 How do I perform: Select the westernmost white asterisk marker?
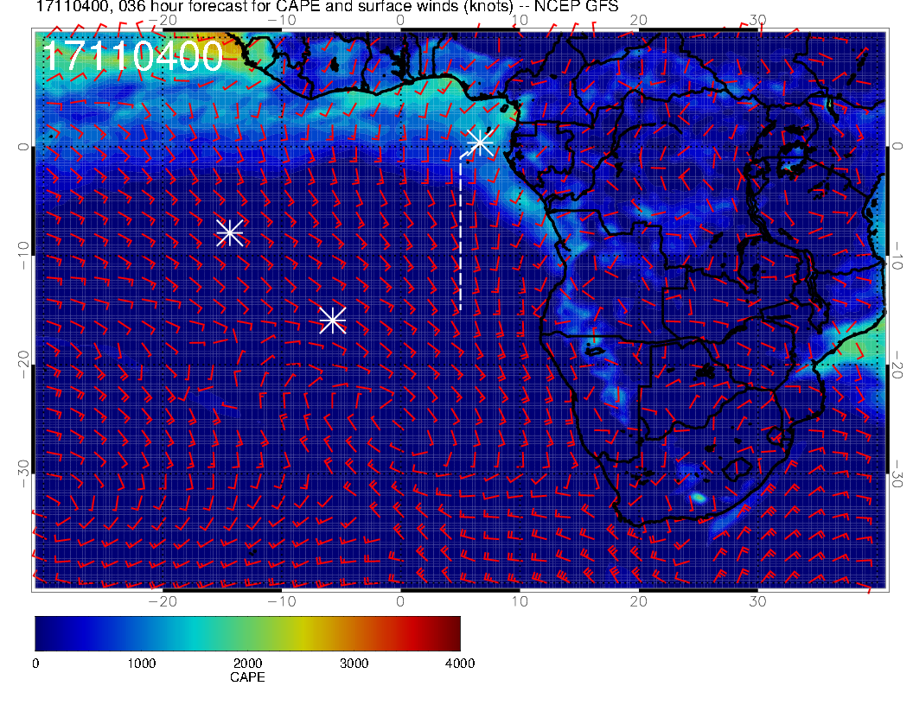tap(229, 232)
